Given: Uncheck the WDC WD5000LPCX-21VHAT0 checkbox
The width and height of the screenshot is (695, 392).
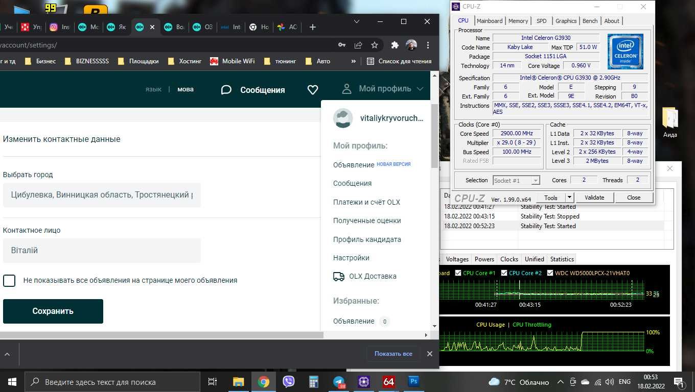Looking at the screenshot, I should [550, 273].
